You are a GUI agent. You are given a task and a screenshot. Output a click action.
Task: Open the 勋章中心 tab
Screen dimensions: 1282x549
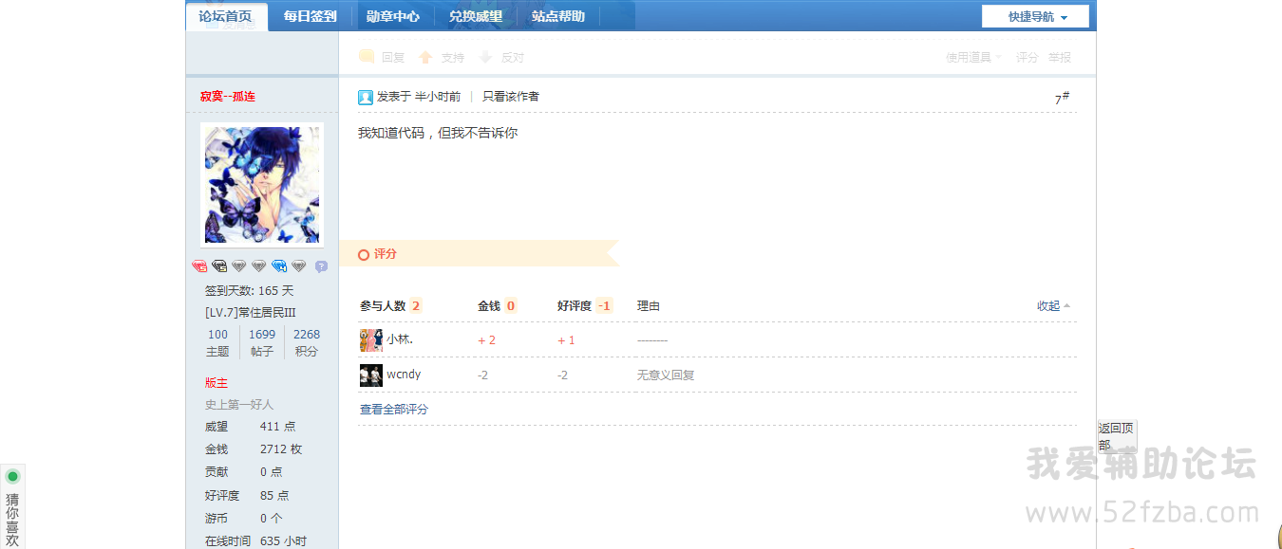pyautogui.click(x=393, y=16)
